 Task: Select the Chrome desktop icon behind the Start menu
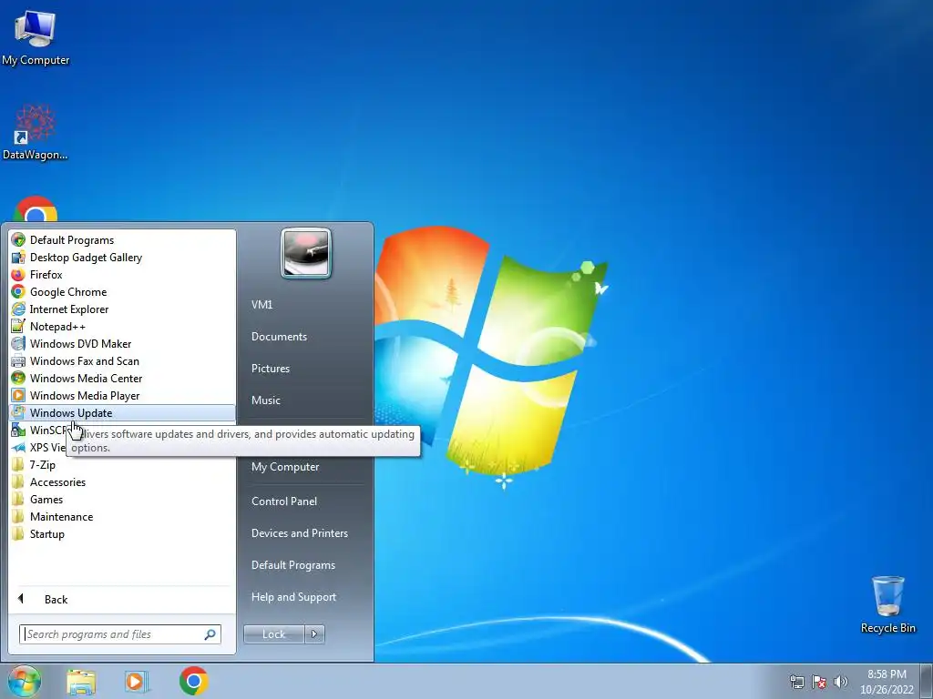[x=36, y=208]
